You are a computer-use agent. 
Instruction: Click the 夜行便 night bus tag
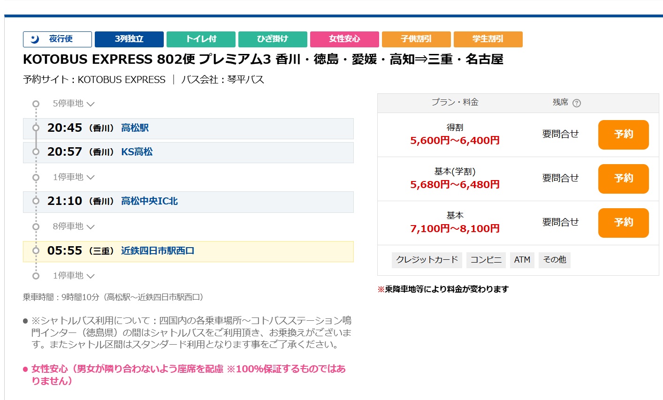(x=57, y=39)
